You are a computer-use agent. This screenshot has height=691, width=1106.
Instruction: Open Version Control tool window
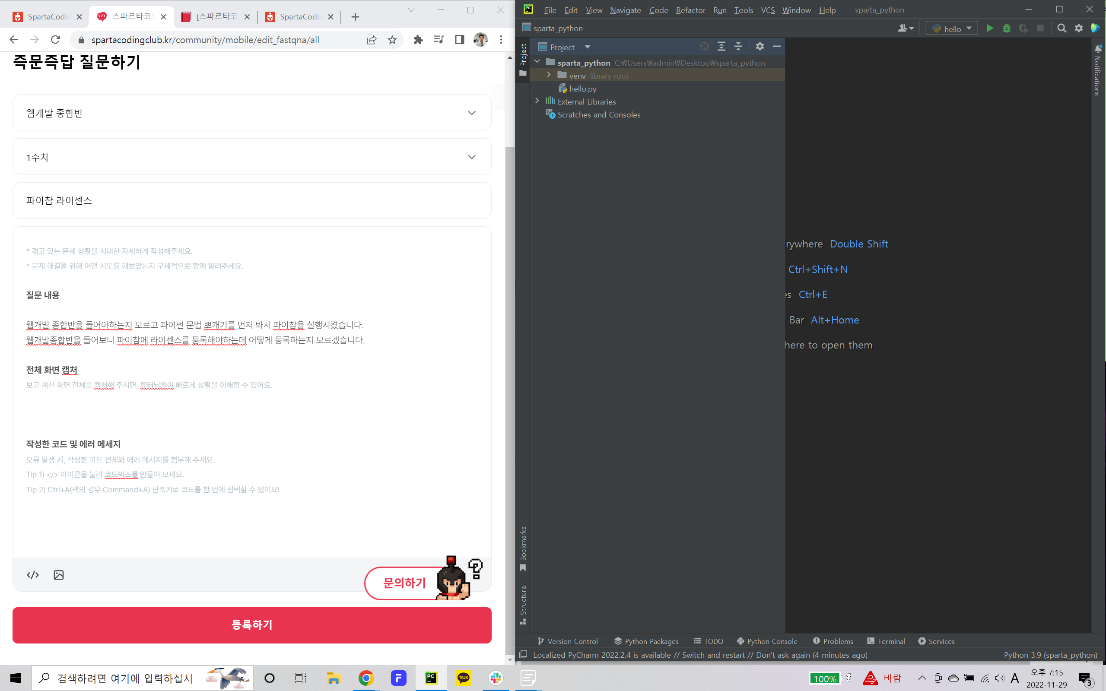pos(567,641)
